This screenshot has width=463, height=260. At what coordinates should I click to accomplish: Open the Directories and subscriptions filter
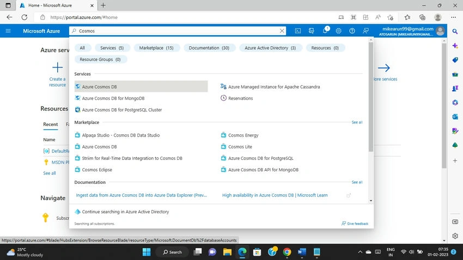(311, 30)
